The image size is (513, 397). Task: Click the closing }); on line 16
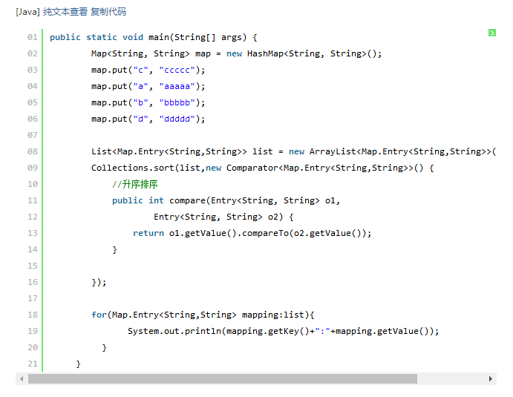[x=99, y=282]
